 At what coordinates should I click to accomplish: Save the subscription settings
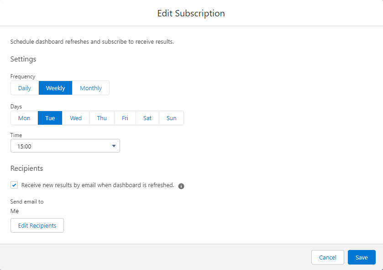362,257
